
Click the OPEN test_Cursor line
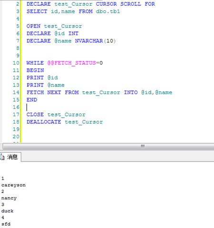click(54, 26)
